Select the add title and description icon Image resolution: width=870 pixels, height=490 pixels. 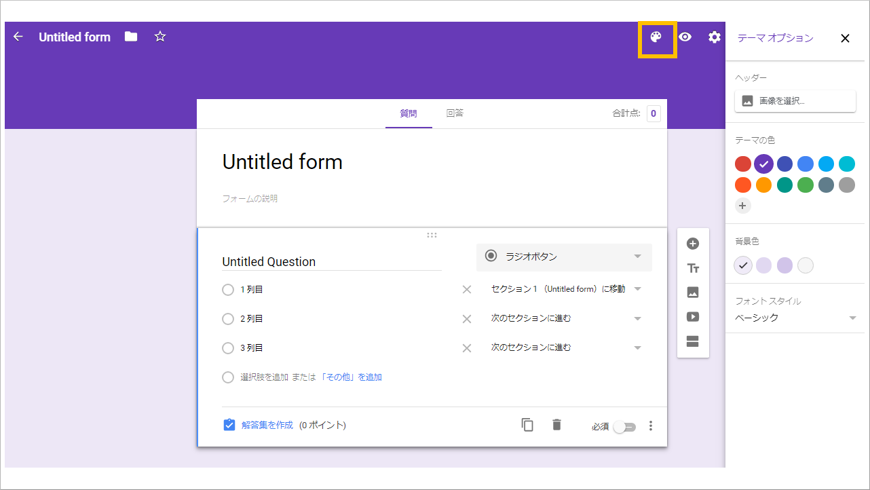click(693, 267)
